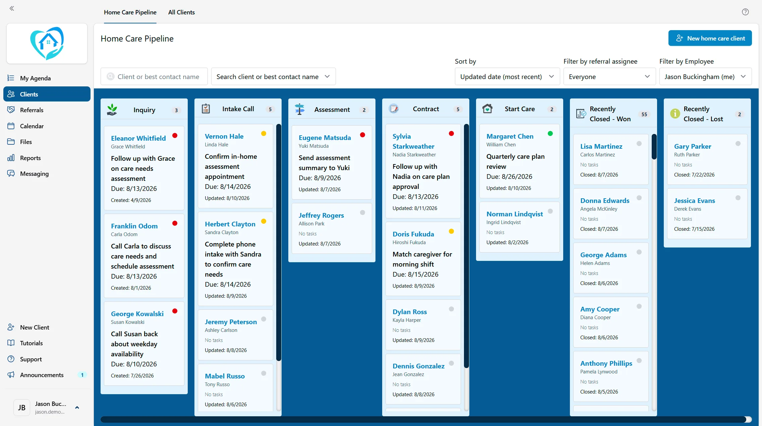Click the red status dot on Eleanor Whitfield
The height and width of the screenshot is (426, 762).
coord(175,136)
